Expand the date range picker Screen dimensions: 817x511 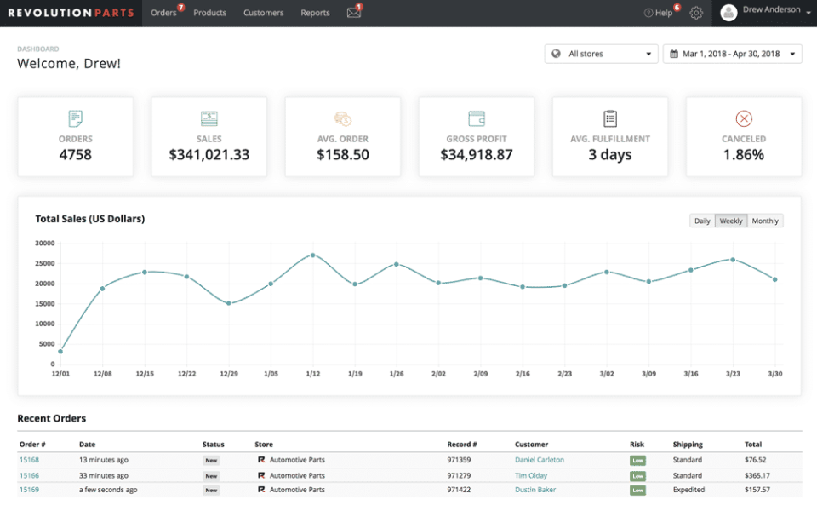point(733,53)
